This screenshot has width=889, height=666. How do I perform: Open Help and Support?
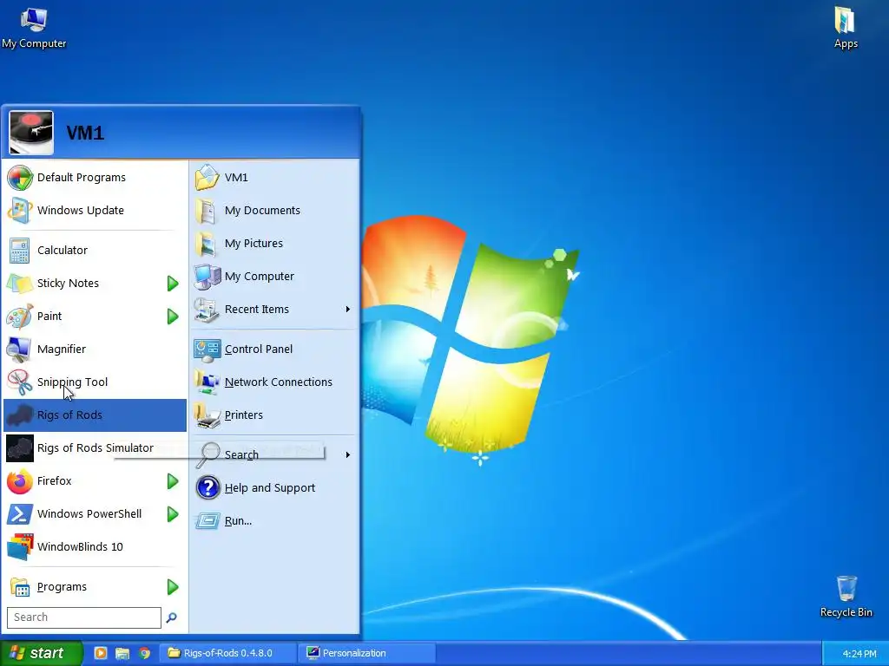(273, 488)
